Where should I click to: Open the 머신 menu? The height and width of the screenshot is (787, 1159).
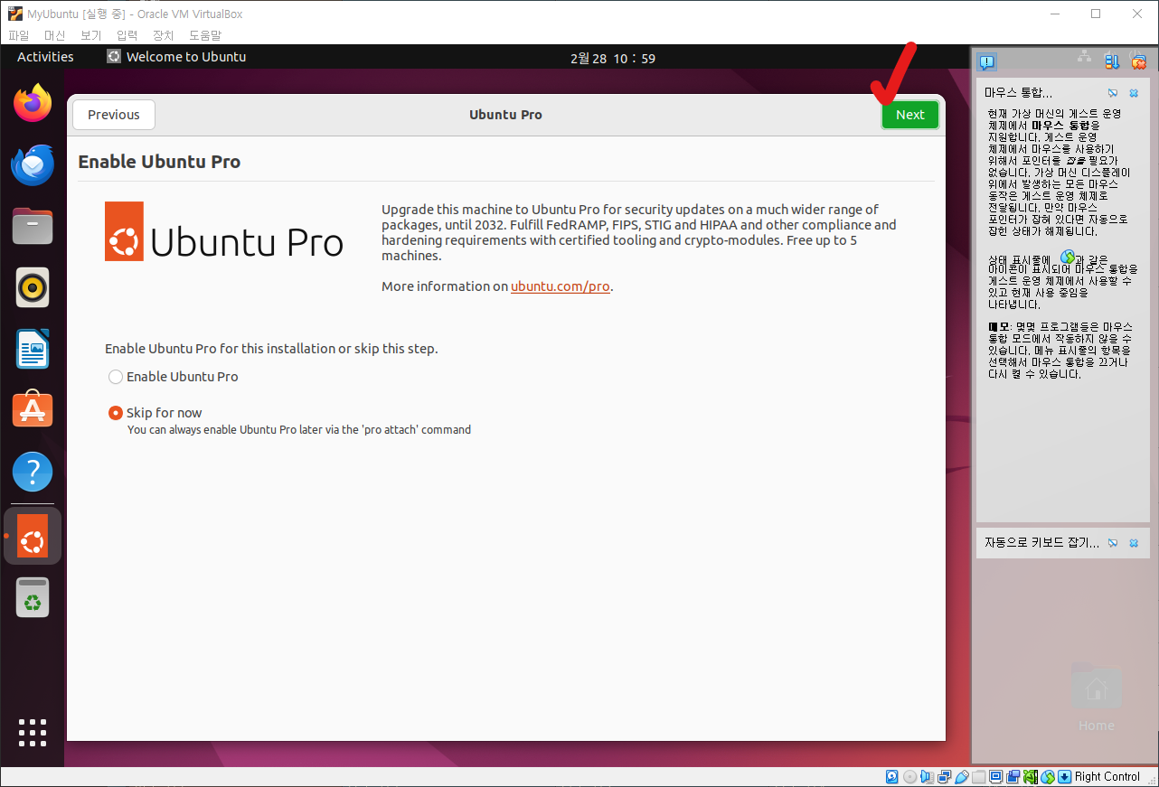(x=55, y=35)
